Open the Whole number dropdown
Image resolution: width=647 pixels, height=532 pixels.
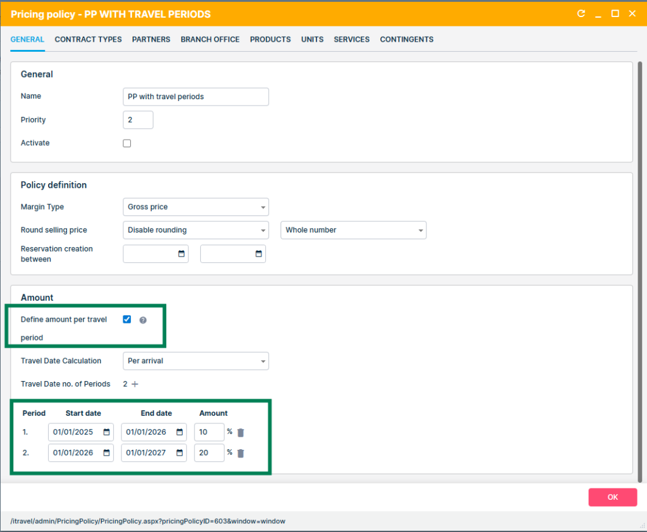tap(353, 230)
